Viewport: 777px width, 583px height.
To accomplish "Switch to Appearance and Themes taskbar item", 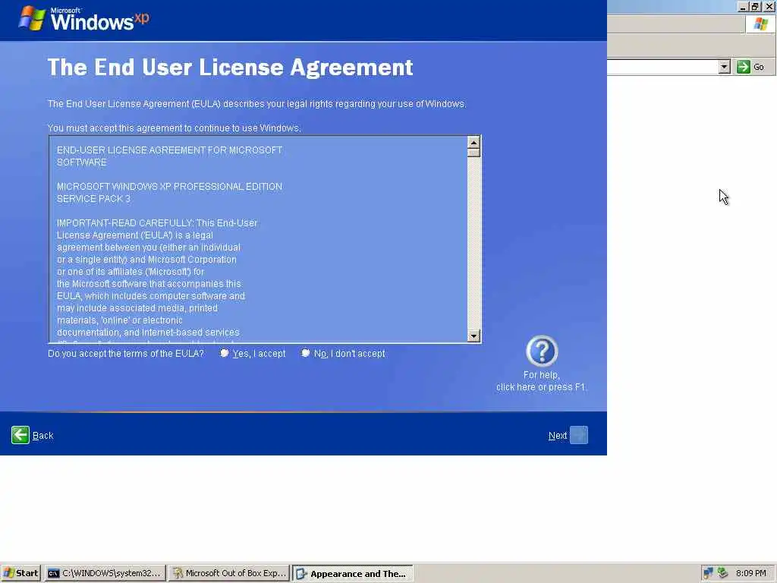I will 352,574.
